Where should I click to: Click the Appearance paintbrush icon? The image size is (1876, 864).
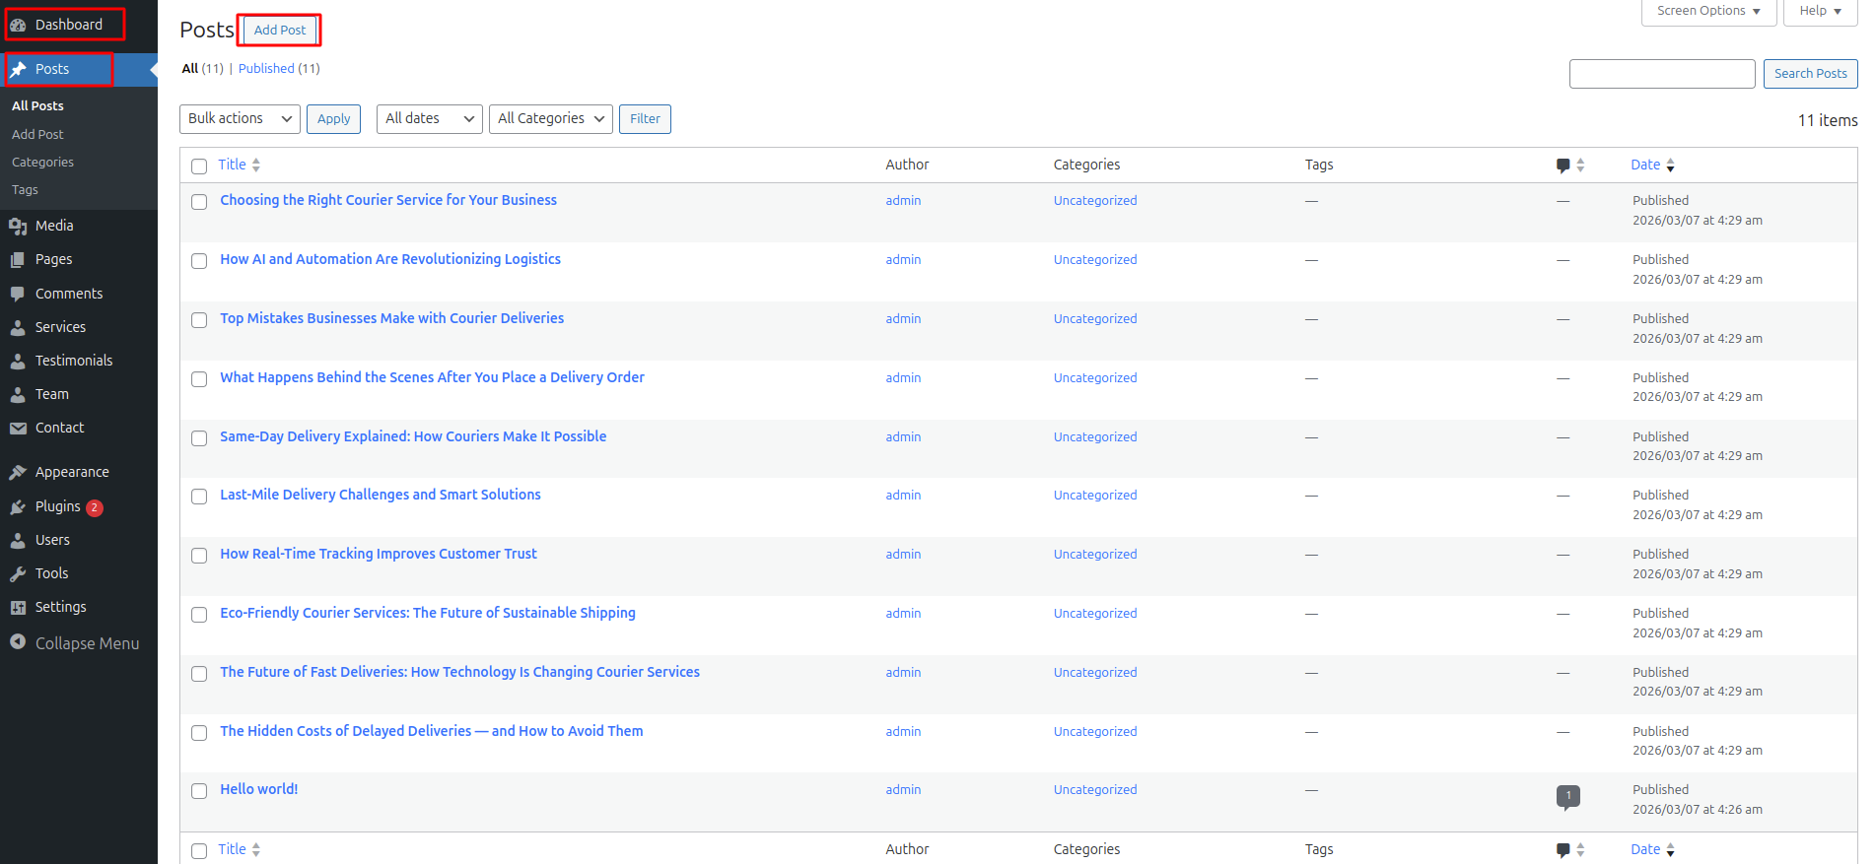[18, 472]
